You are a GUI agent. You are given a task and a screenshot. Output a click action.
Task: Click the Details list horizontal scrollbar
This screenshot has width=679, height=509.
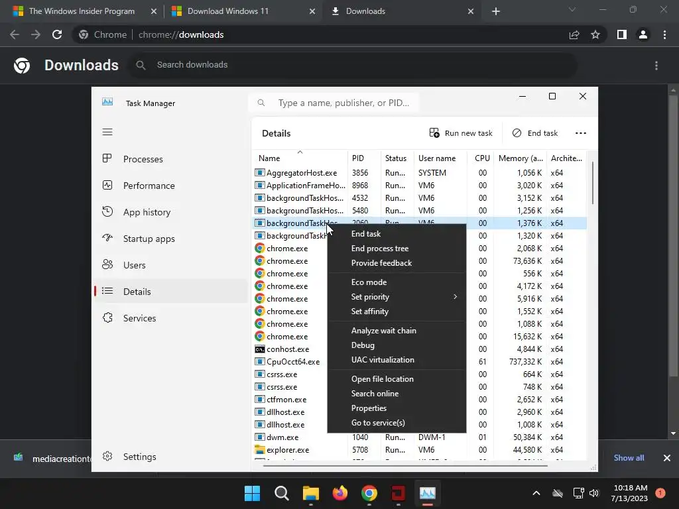click(405, 466)
